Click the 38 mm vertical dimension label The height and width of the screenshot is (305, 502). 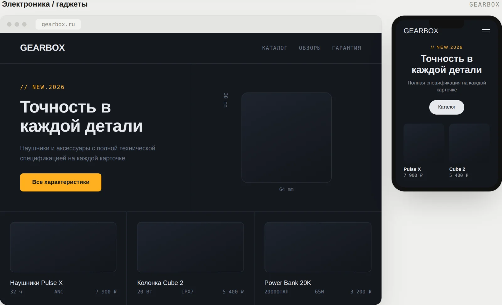[226, 100]
